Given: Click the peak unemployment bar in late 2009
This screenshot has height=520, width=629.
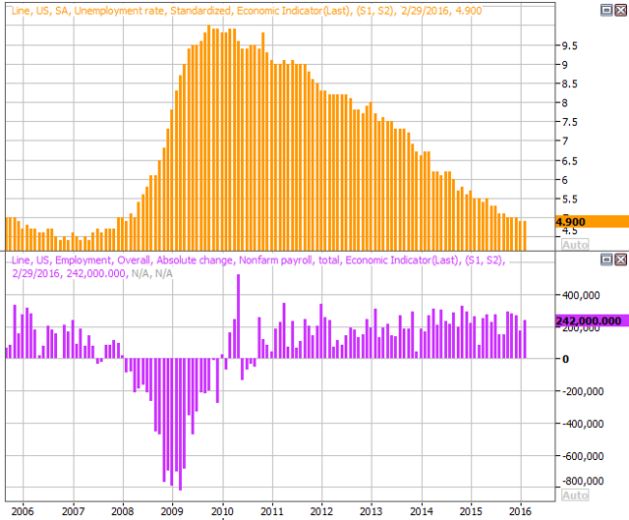Looking at the screenshot, I should click(x=209, y=138).
